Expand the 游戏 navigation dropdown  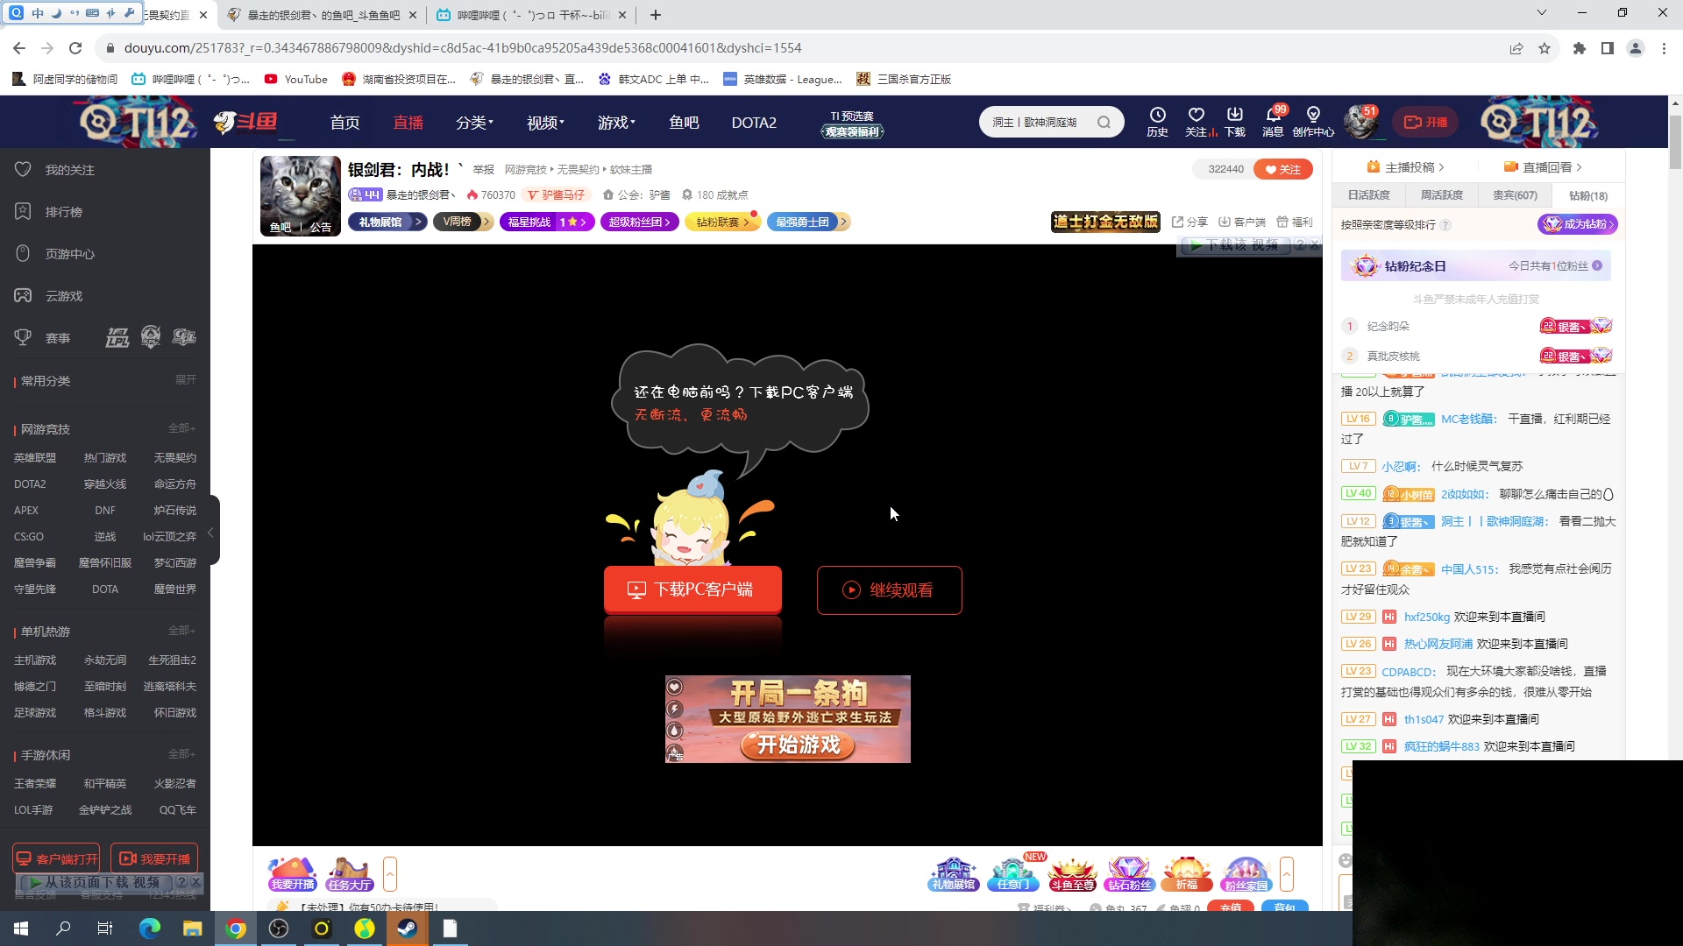(616, 122)
